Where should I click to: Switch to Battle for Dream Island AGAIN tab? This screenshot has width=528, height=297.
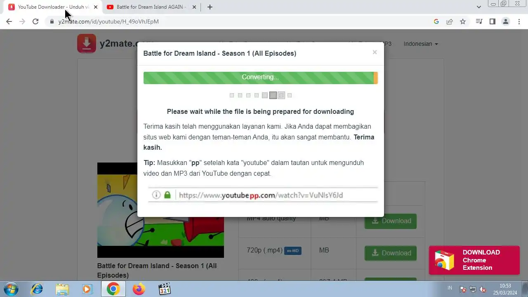(151, 7)
